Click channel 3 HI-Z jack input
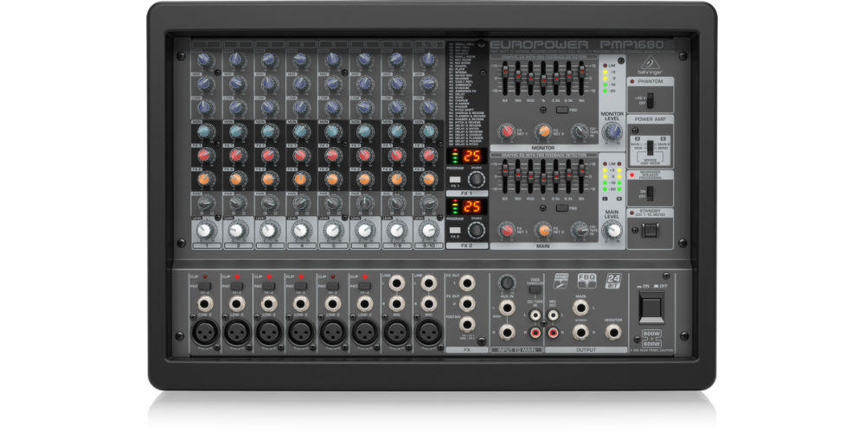Viewport: 865px width, 432px height. pyautogui.click(x=269, y=303)
